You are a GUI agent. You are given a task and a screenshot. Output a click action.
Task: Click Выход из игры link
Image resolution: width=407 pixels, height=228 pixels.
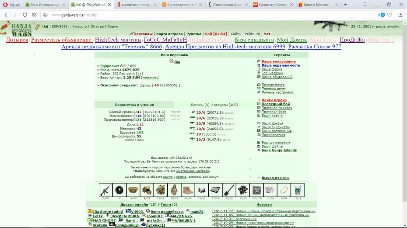click(x=275, y=178)
